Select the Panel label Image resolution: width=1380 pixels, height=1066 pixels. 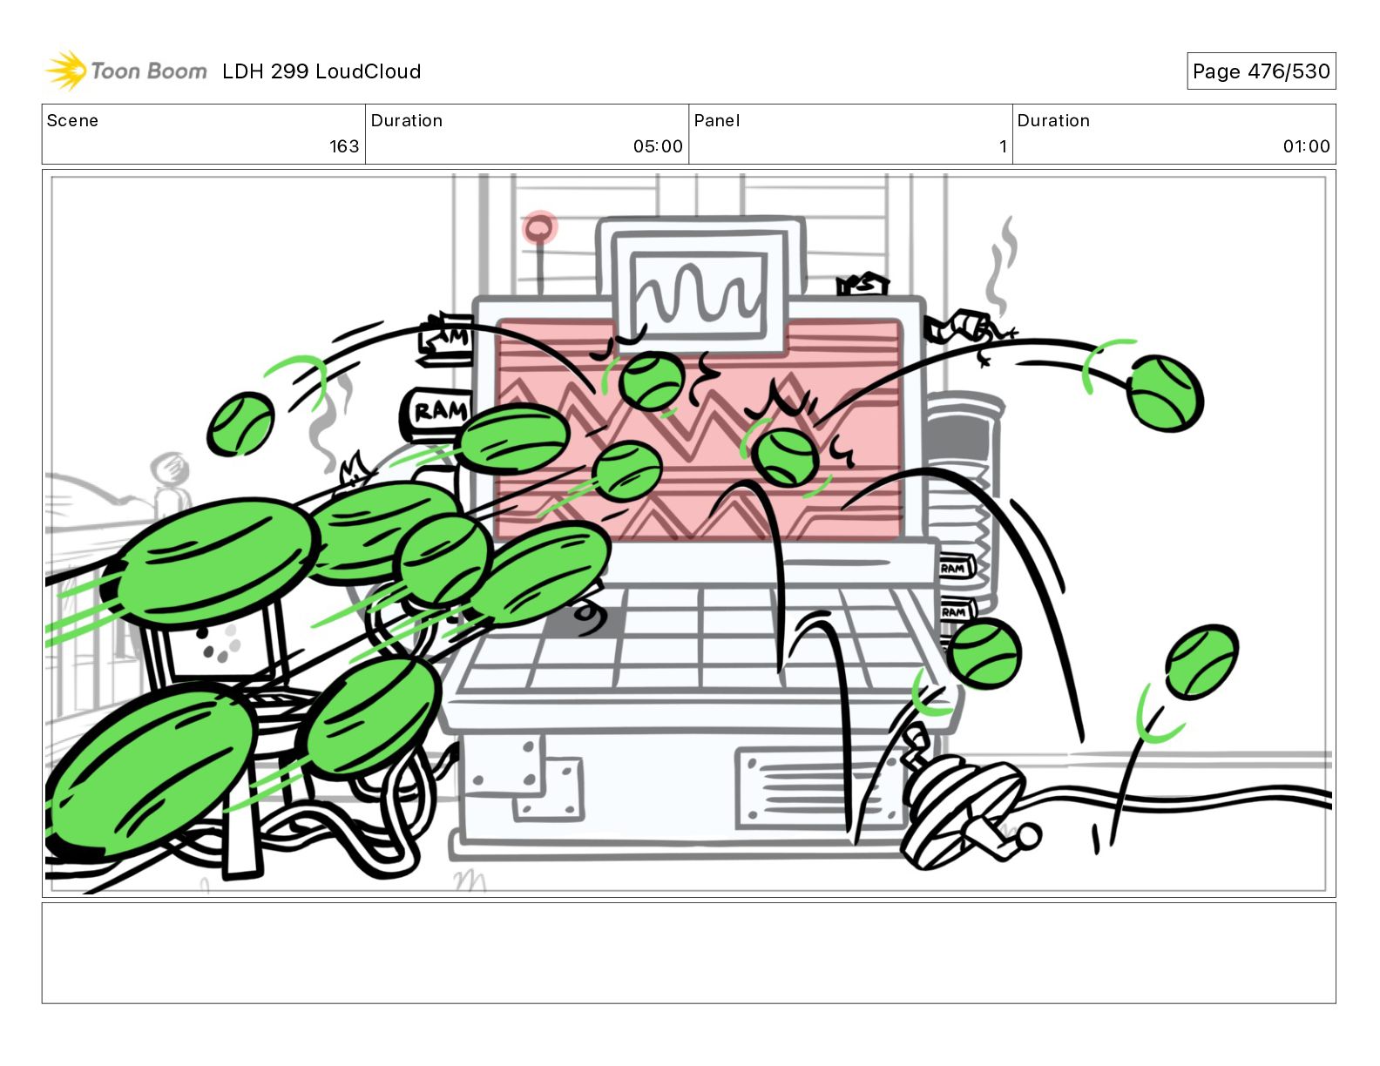pyautogui.click(x=716, y=120)
